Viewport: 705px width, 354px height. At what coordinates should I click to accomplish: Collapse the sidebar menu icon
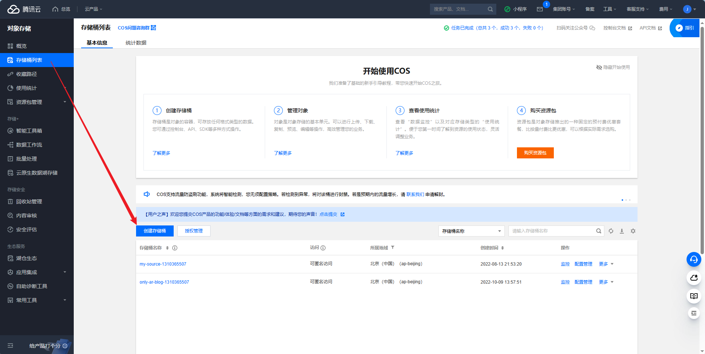pyautogui.click(x=10, y=346)
